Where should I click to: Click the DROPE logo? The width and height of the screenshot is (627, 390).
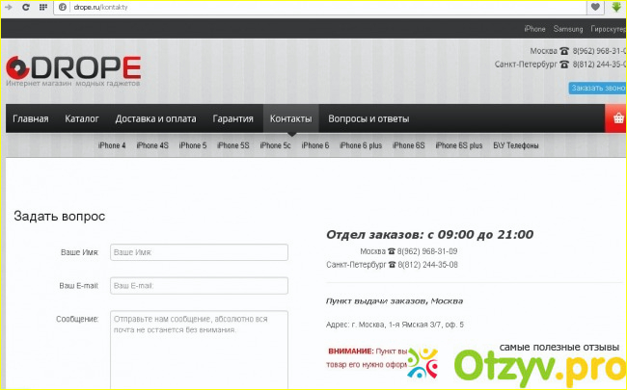tap(73, 67)
